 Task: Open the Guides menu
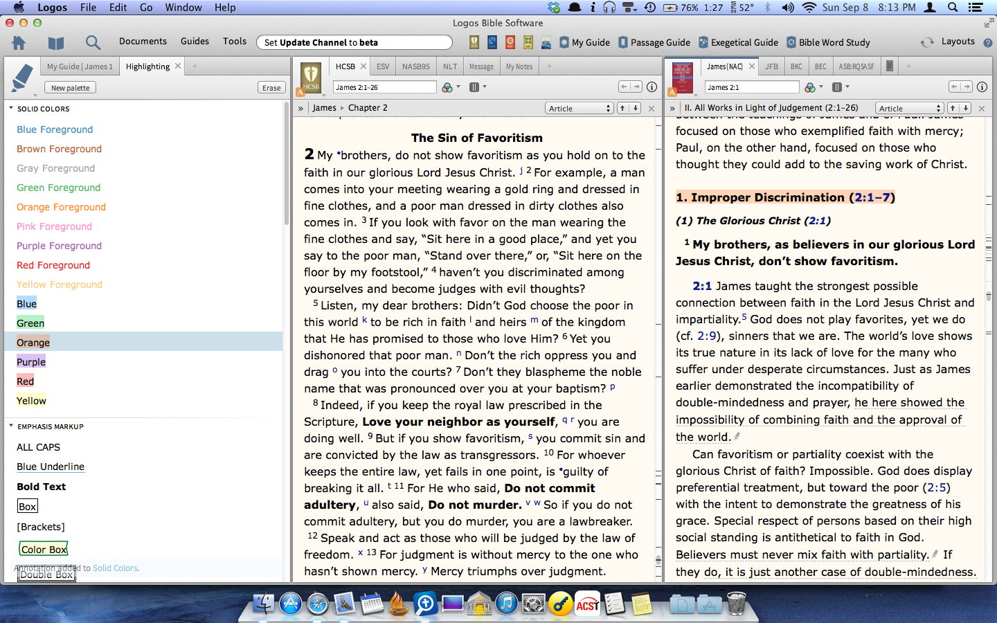click(x=195, y=42)
